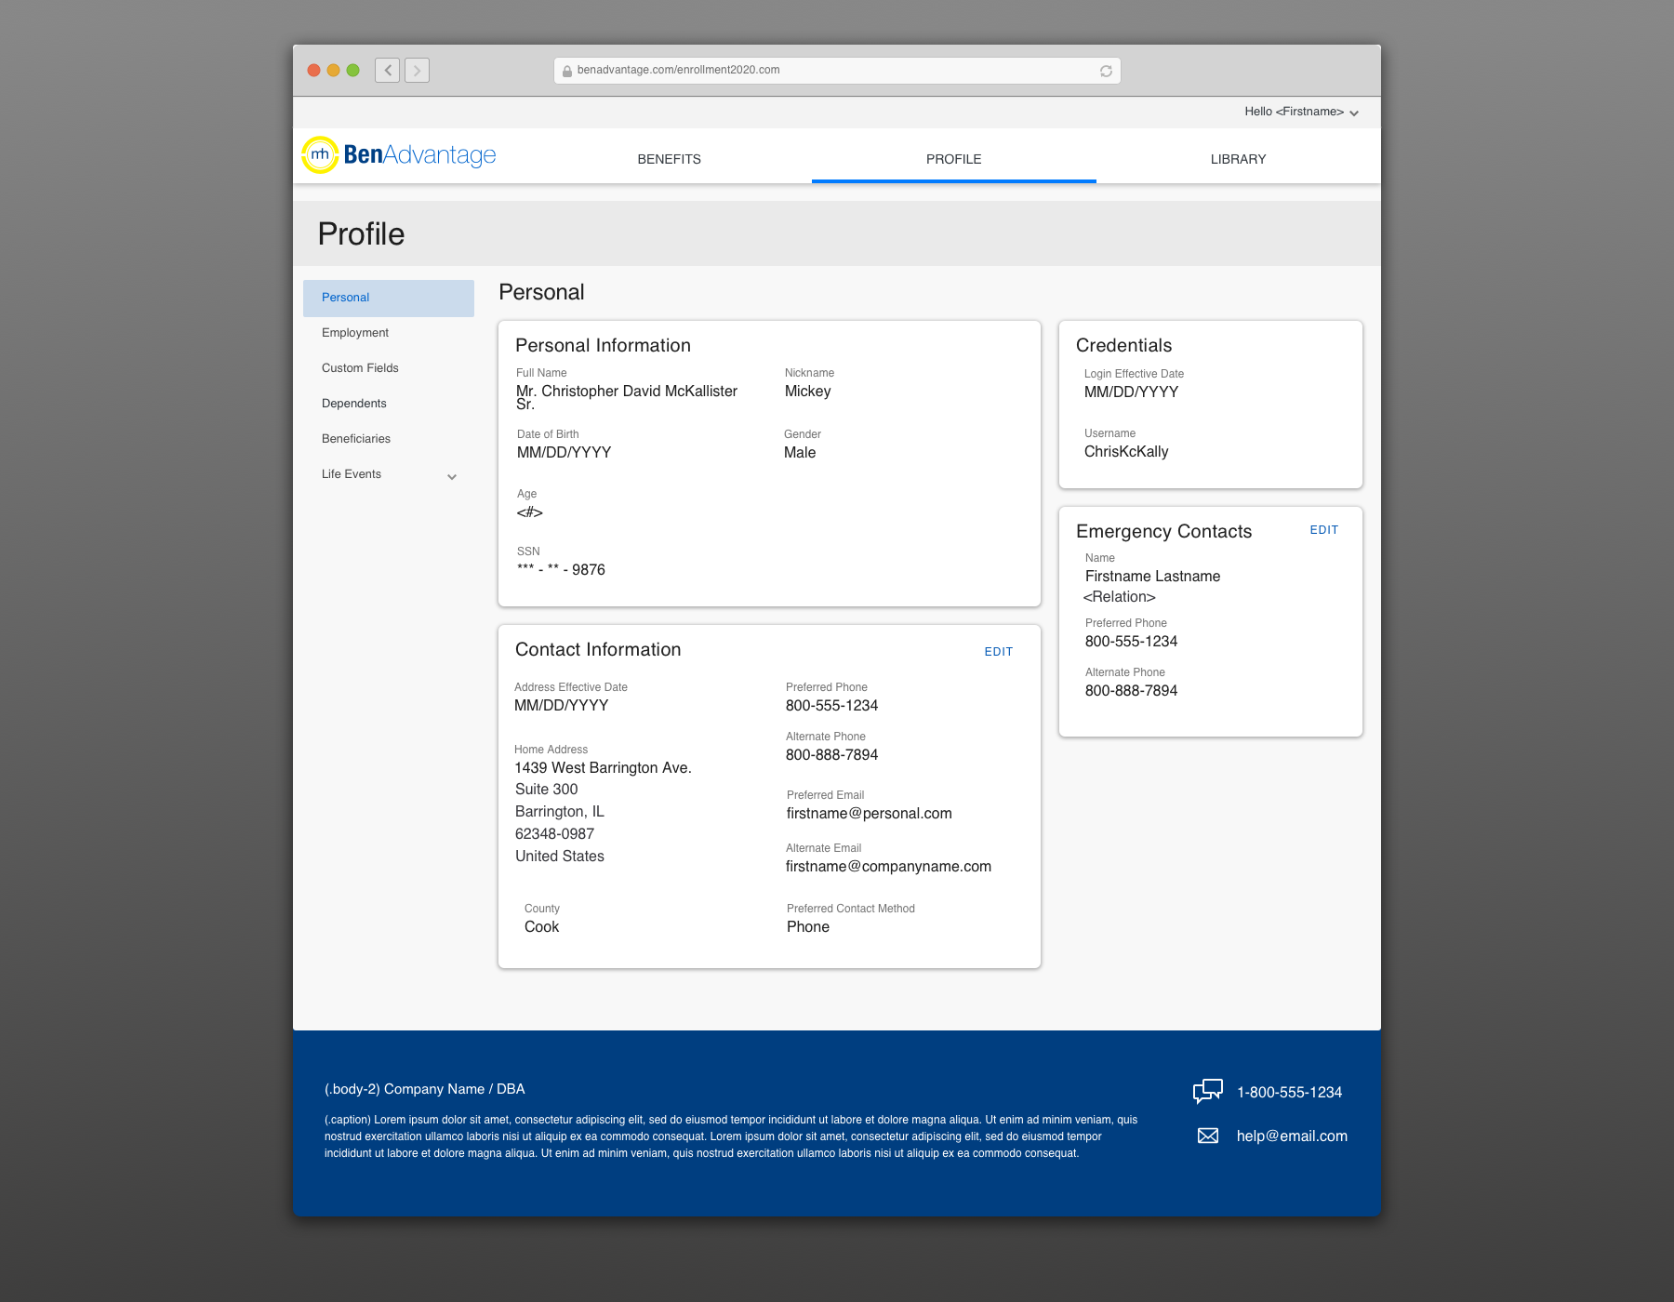Click the chat bubbles phone icon in footer
The image size is (1674, 1302).
tap(1207, 1091)
